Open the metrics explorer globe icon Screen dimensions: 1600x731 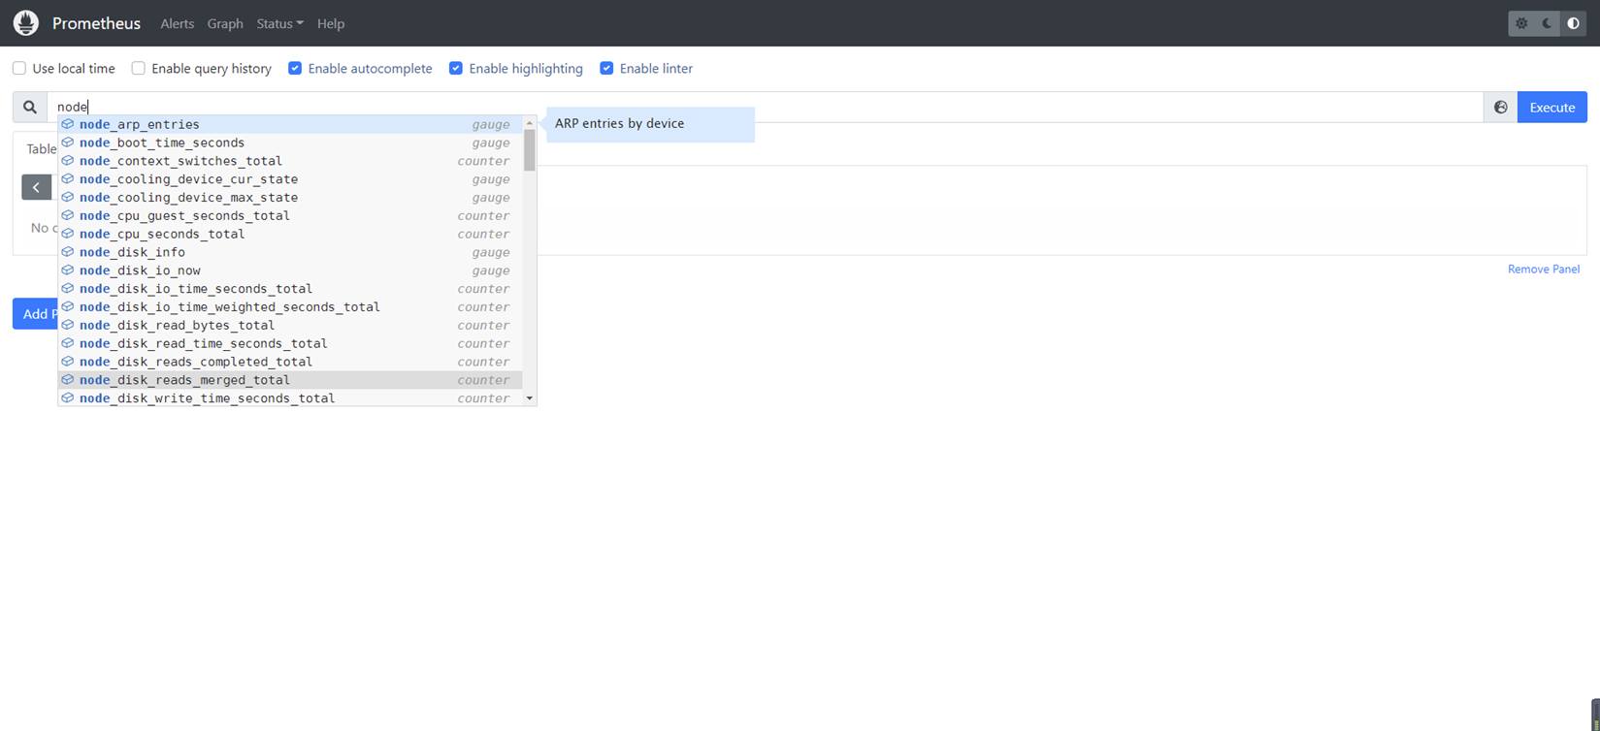pos(1501,108)
